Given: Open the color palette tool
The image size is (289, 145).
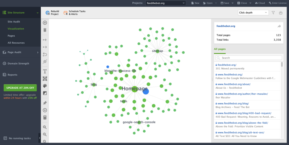Looking at the screenshot, I should click(x=45, y=86).
